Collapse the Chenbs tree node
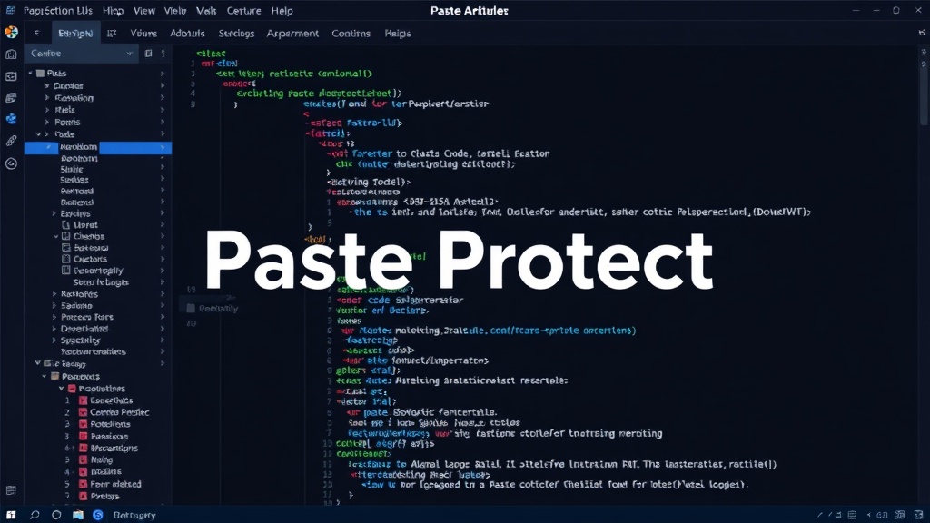The height and width of the screenshot is (523, 930). tap(56, 236)
